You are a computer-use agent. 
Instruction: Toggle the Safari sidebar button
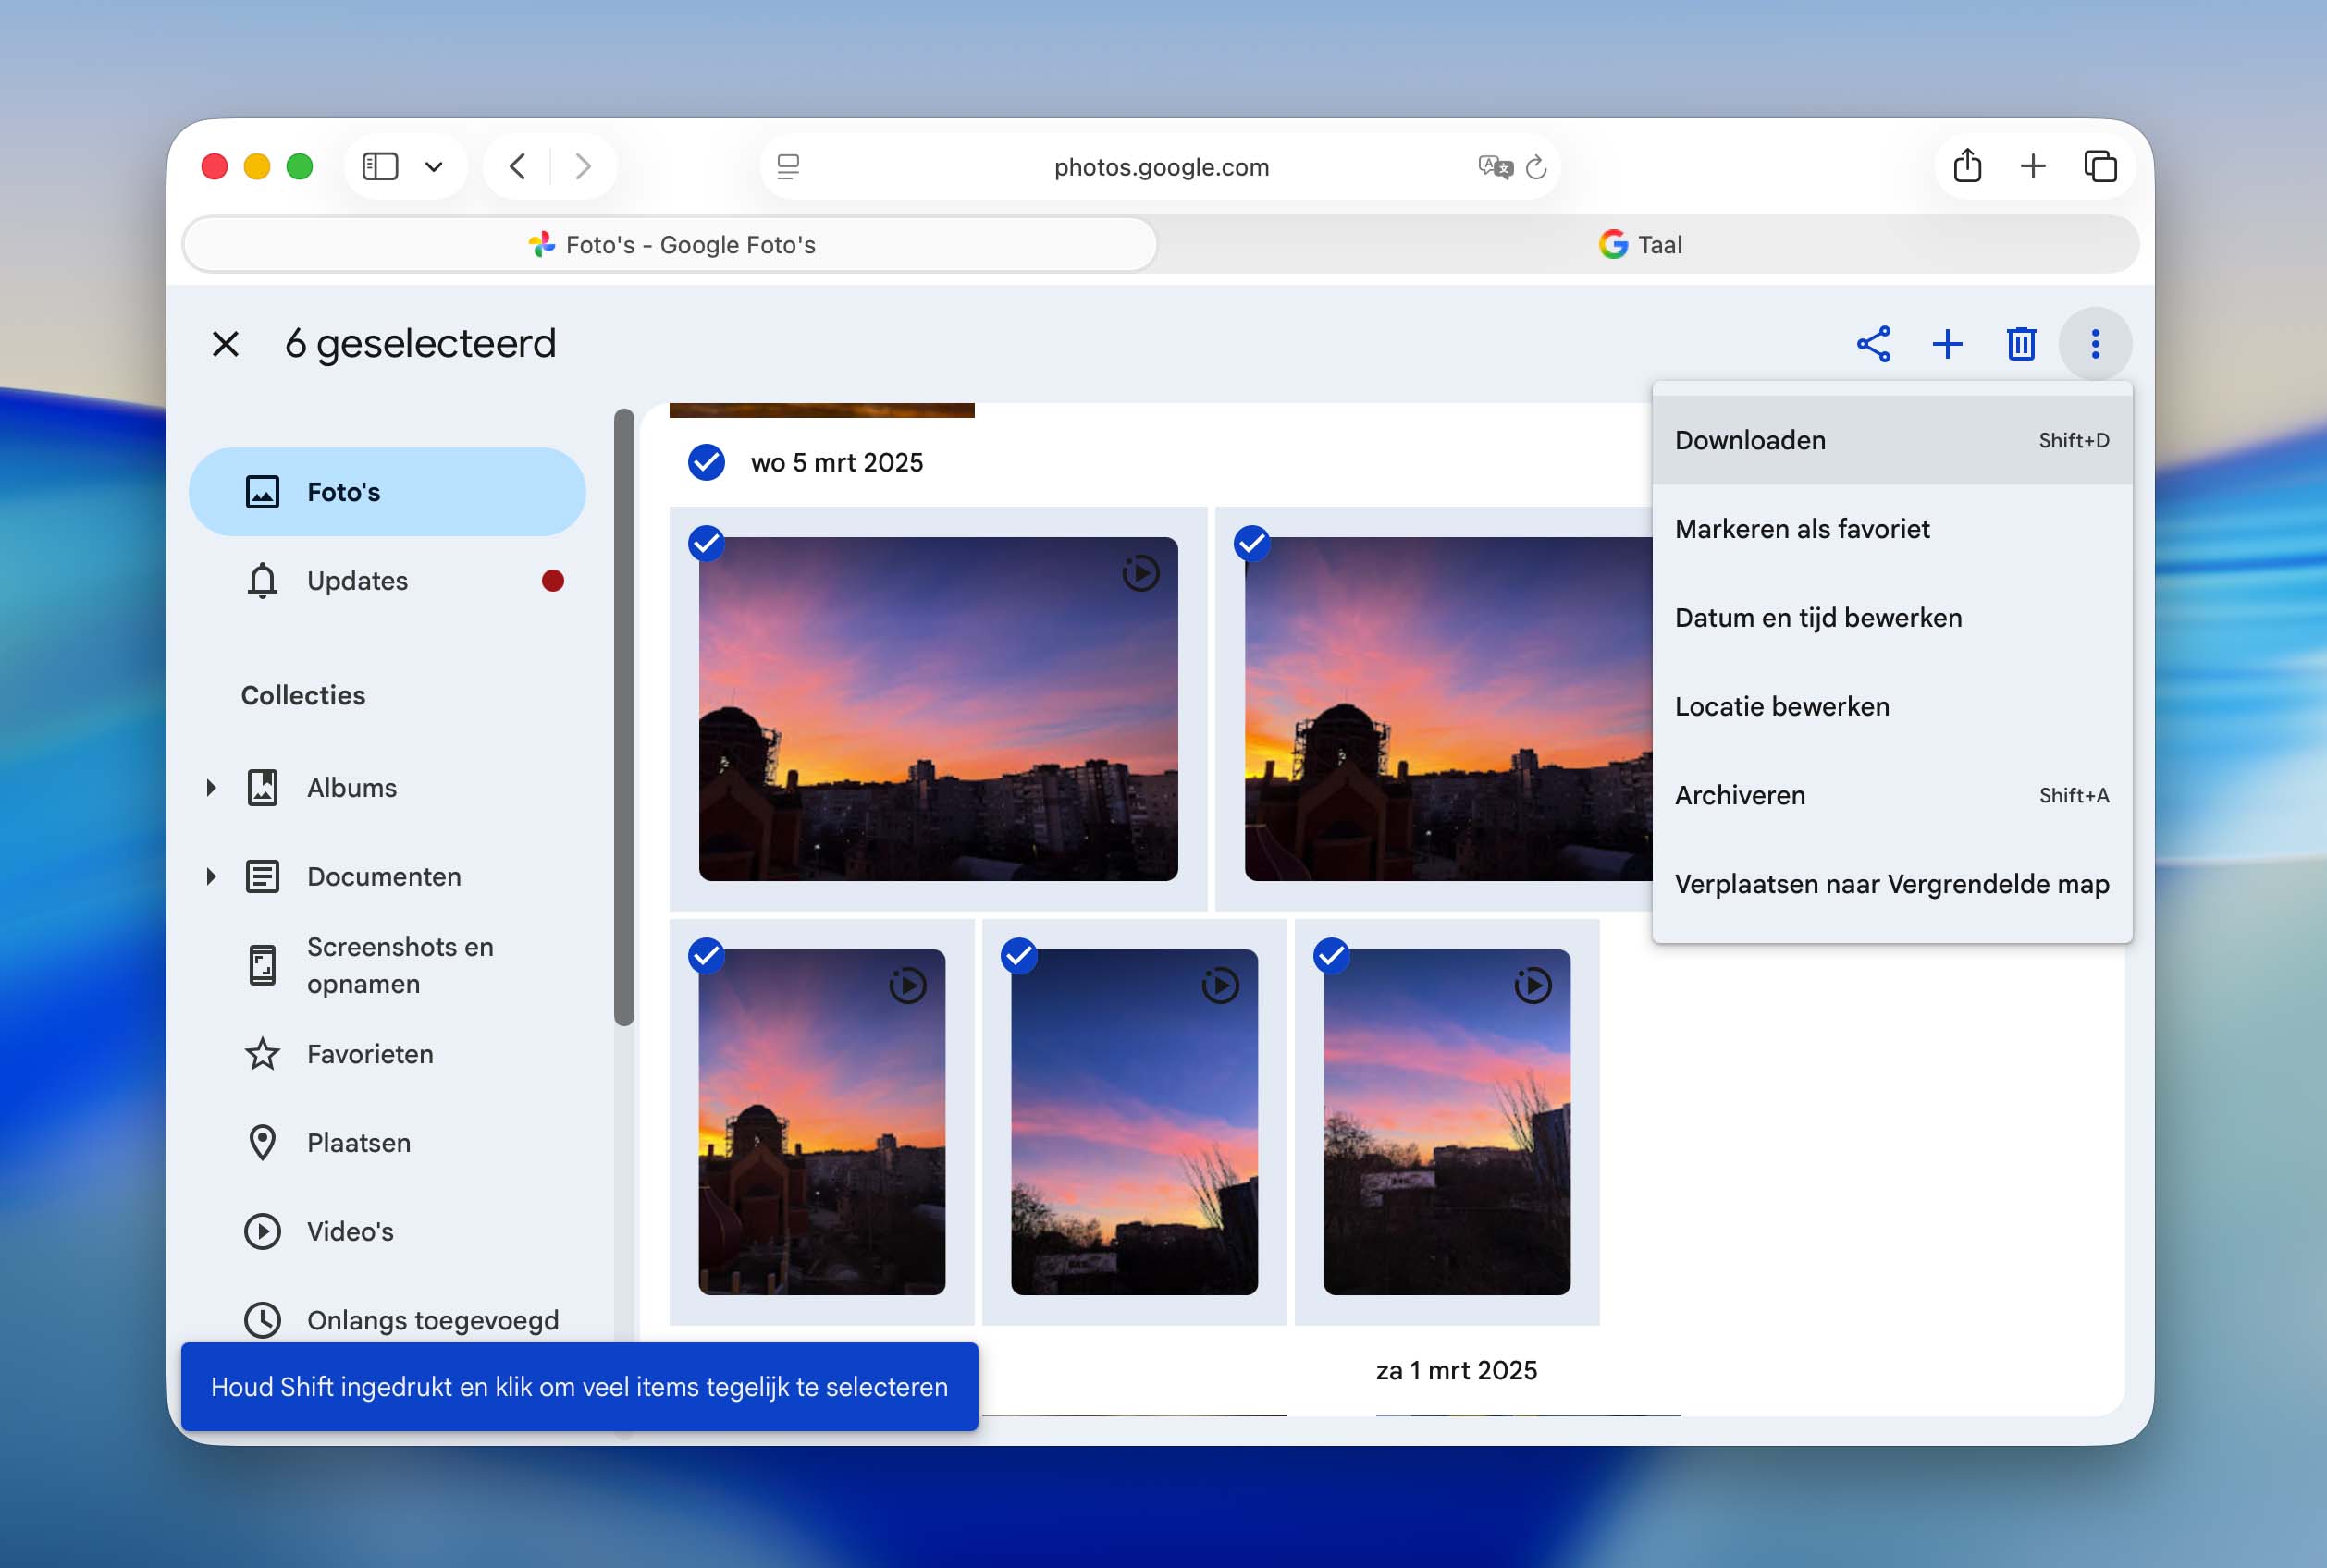tap(380, 166)
